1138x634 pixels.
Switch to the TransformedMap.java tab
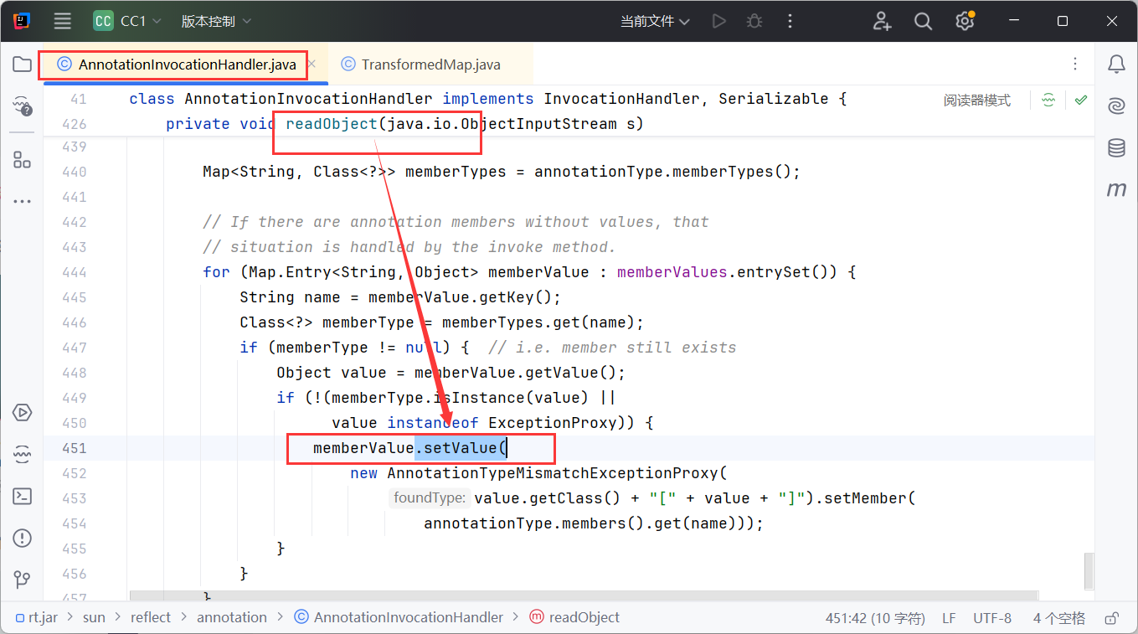click(x=430, y=64)
